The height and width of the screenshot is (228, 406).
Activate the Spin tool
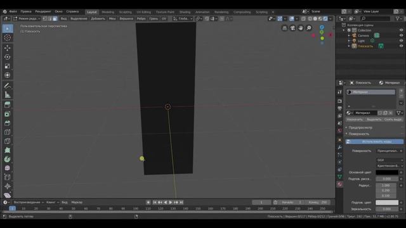coord(8,159)
